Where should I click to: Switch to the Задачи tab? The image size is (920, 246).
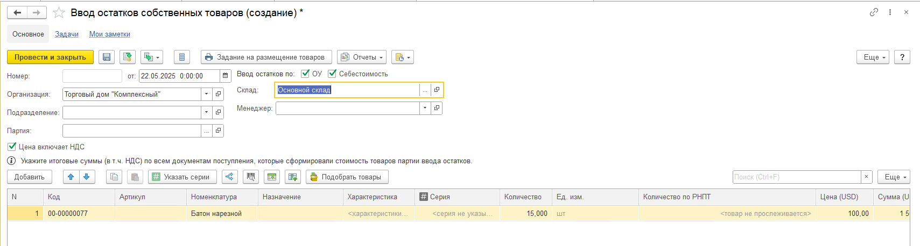67,34
